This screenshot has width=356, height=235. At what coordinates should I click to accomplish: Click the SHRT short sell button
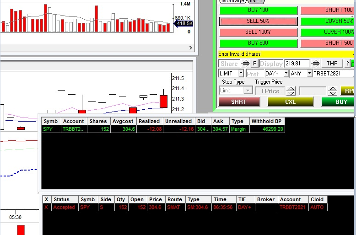pyautogui.click(x=238, y=101)
